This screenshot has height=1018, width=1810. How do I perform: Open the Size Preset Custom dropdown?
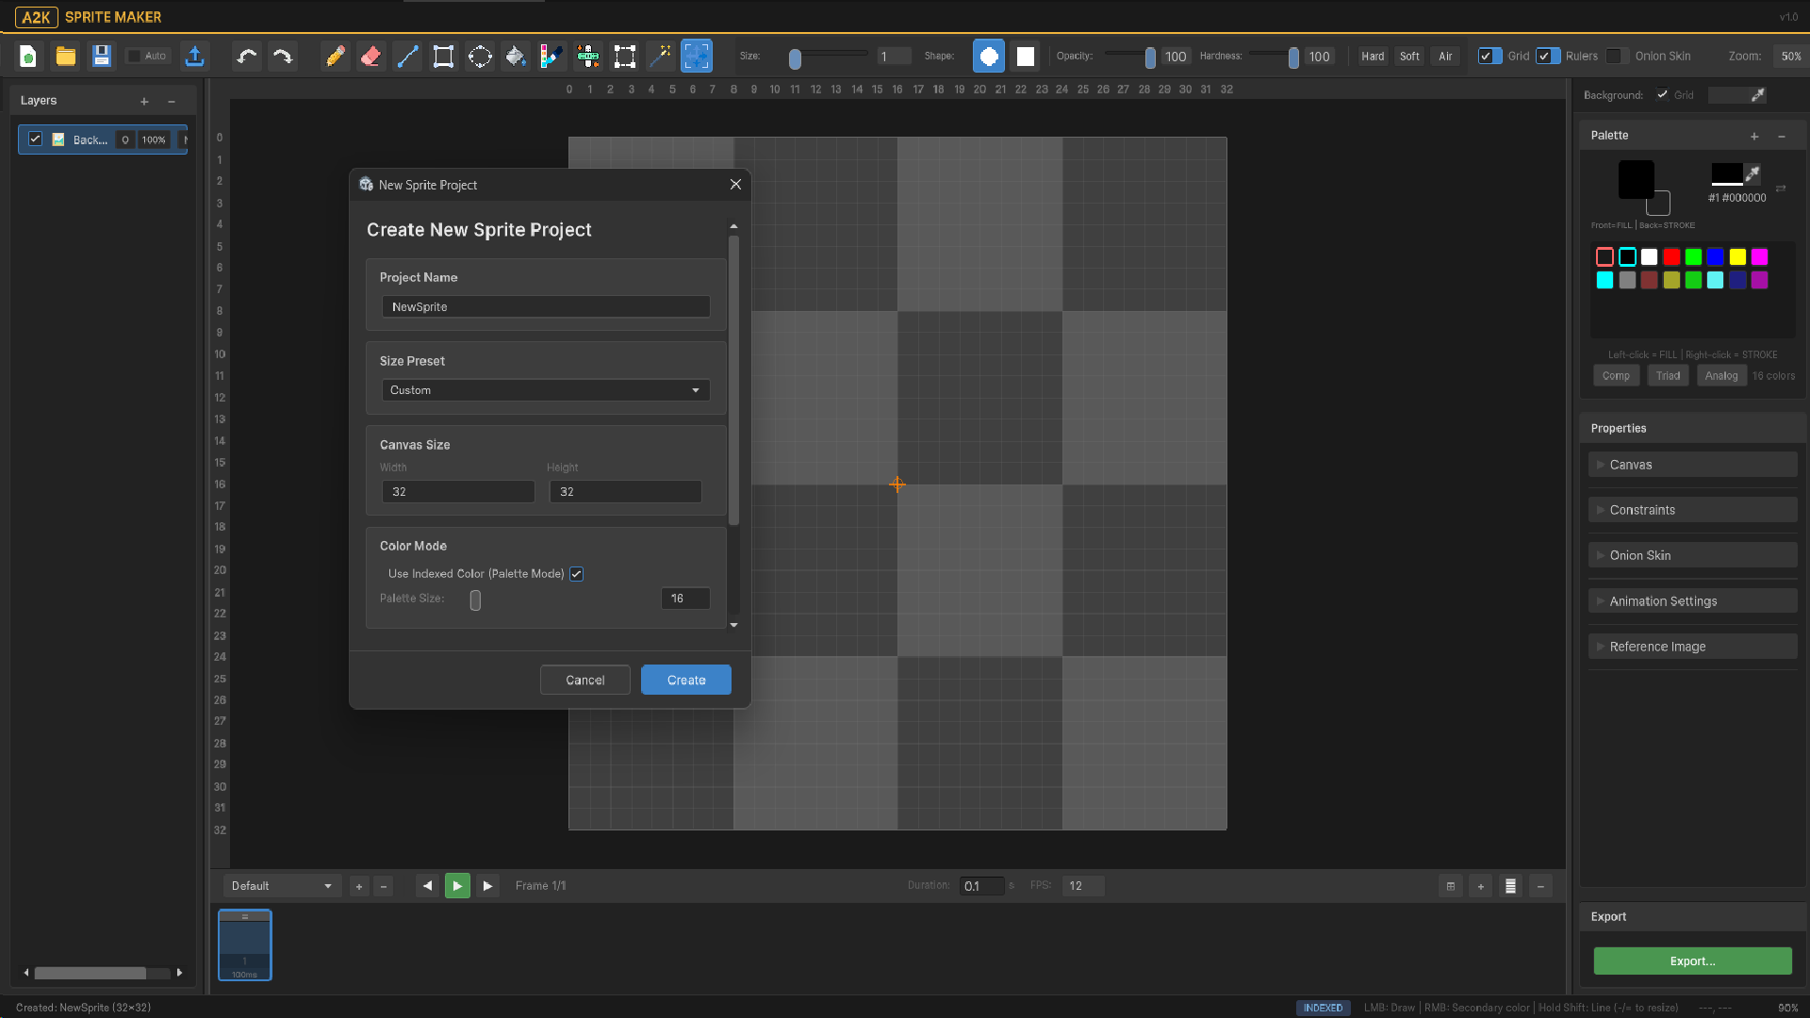tap(546, 390)
